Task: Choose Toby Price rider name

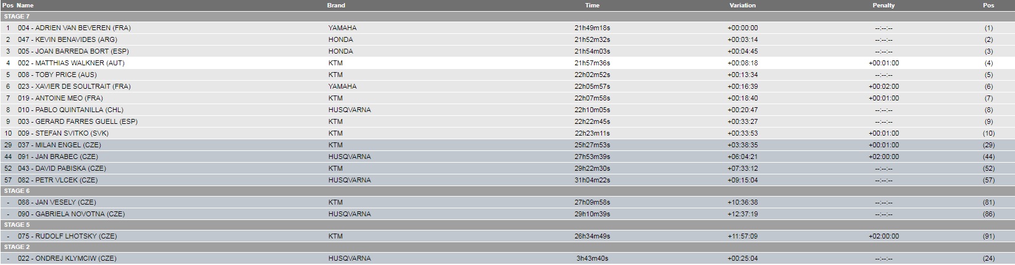Action: coord(57,75)
